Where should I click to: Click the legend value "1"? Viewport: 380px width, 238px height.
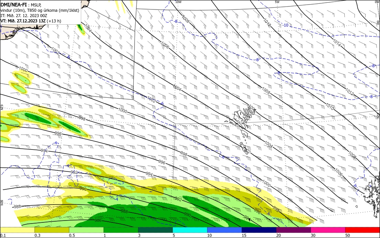pyautogui.click(x=105, y=235)
